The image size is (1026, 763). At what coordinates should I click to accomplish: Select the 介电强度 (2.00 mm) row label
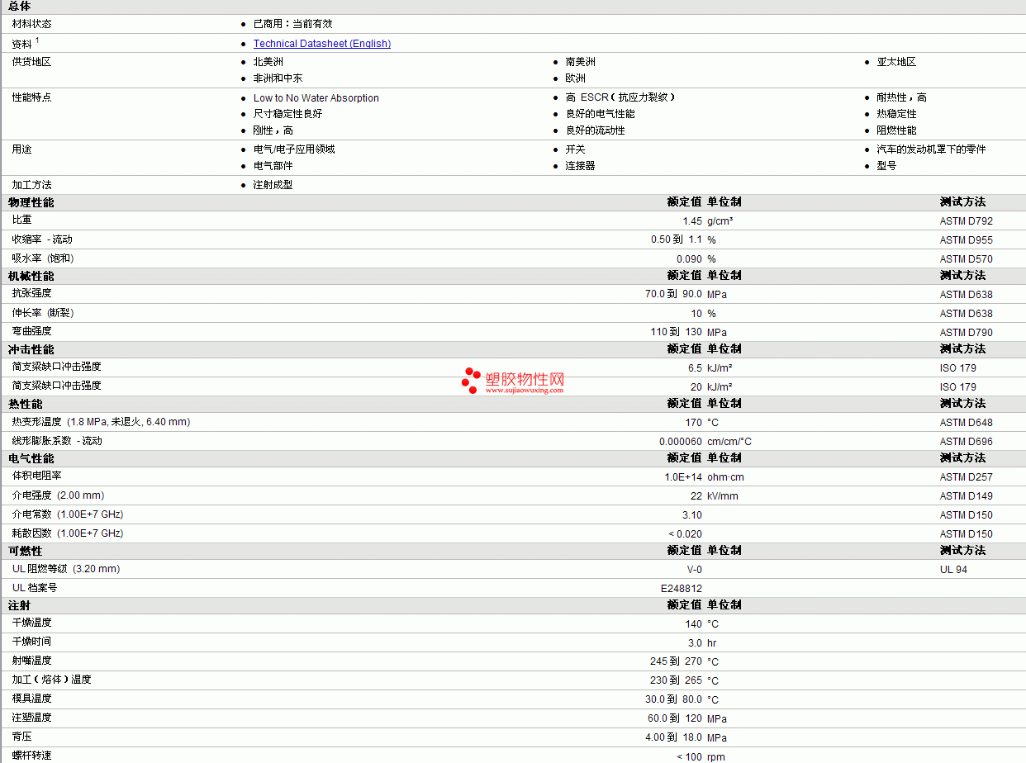point(58,495)
